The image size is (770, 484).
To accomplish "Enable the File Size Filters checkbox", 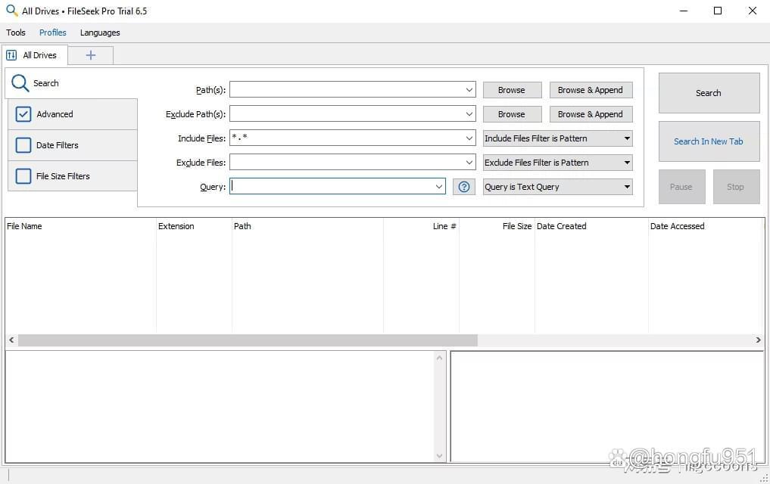I will 23,176.
